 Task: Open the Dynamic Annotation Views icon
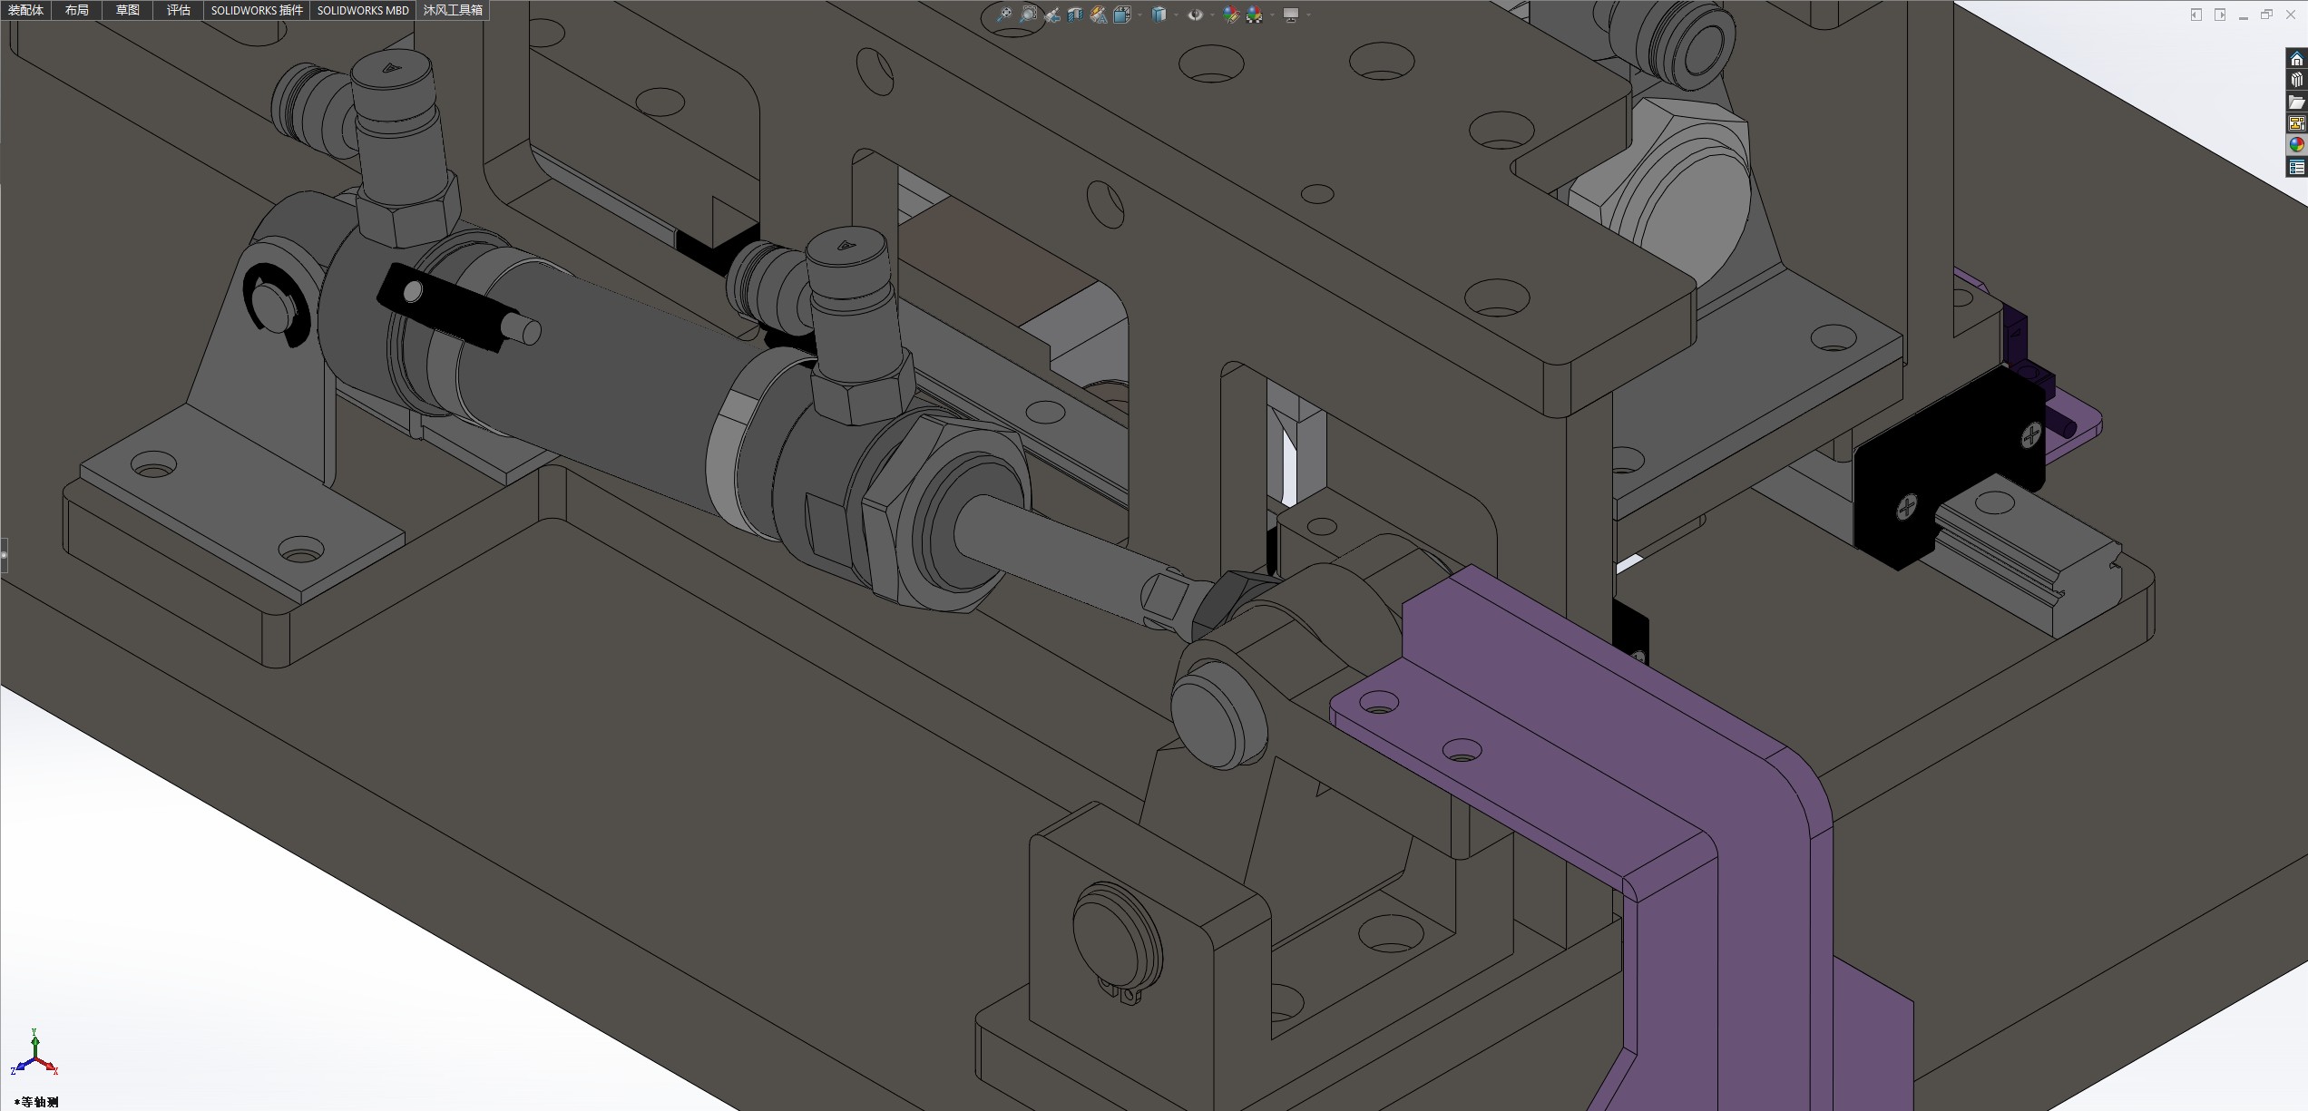click(x=1099, y=15)
